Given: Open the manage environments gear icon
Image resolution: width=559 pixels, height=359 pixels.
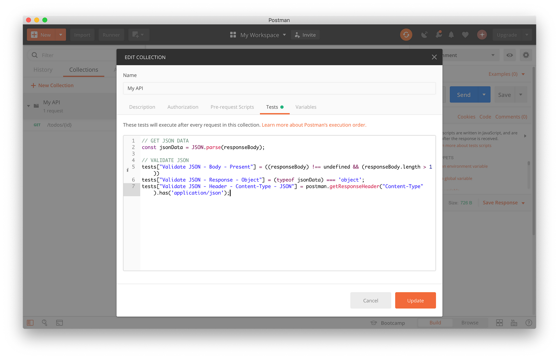Looking at the screenshot, I should pyautogui.click(x=526, y=55).
